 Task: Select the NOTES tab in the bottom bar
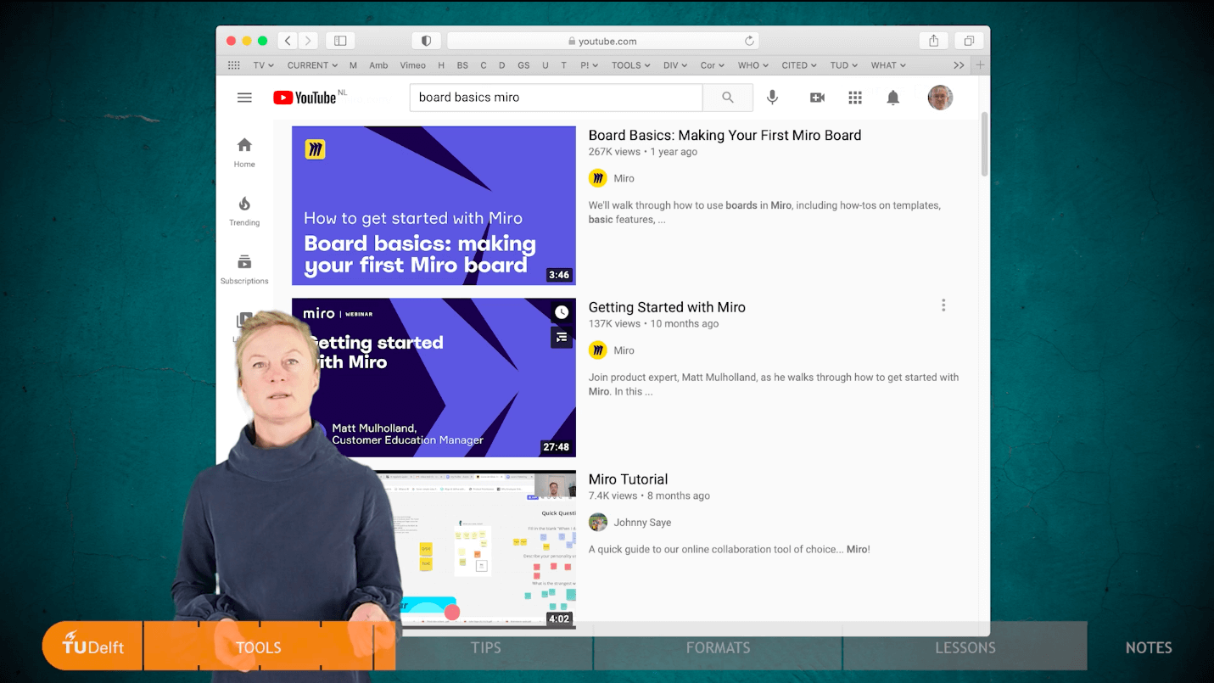[x=1149, y=647]
